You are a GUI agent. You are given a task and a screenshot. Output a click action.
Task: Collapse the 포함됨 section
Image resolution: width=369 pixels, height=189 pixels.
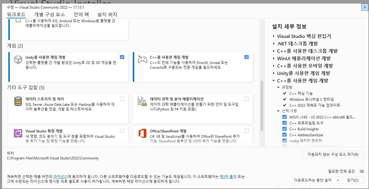coord(278,87)
